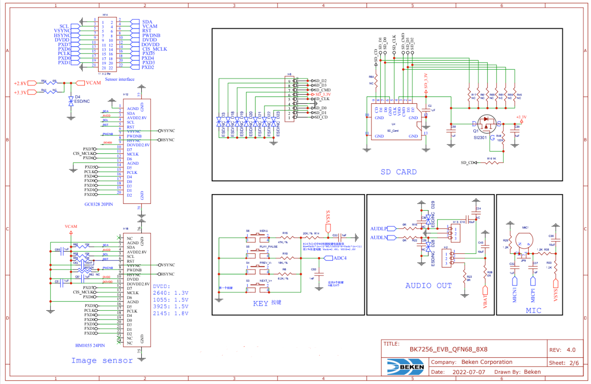Click the 'HM1055 24PIN' component label
591x384 pixels.
point(90,346)
